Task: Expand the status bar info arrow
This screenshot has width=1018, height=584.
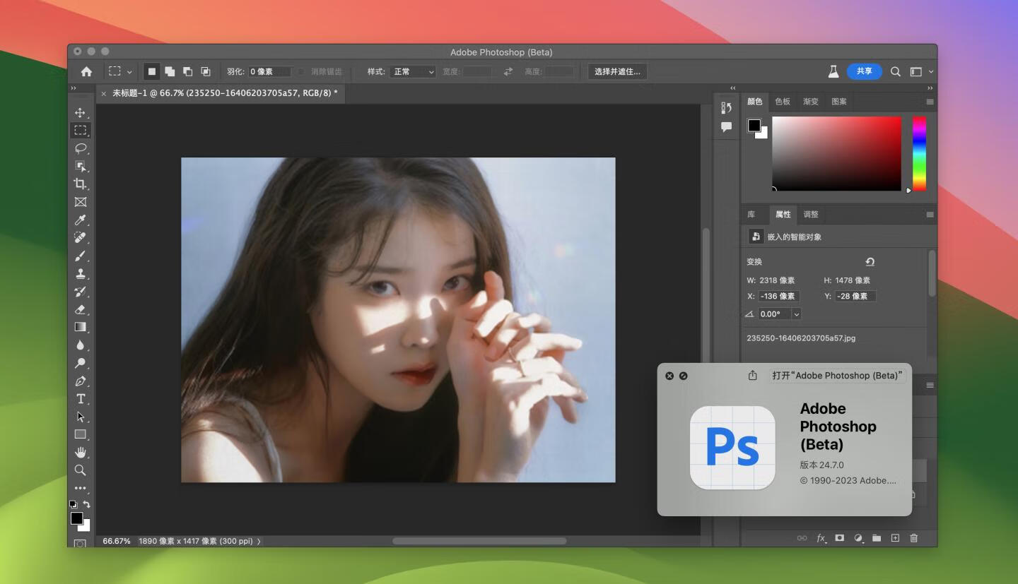Action: point(259,541)
